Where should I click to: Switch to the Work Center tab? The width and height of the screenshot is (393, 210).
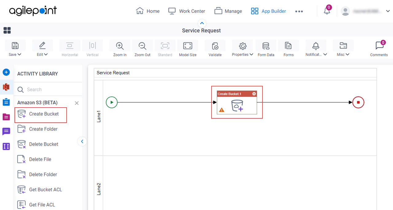[x=186, y=11]
